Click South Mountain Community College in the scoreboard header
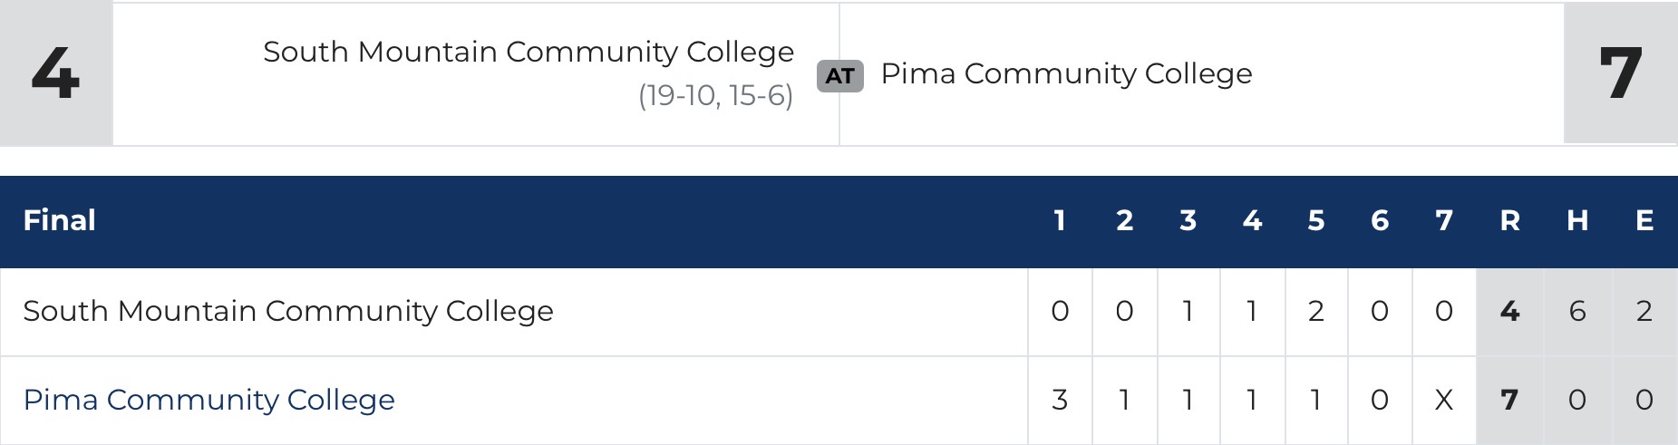1678x445 pixels. 529,52
